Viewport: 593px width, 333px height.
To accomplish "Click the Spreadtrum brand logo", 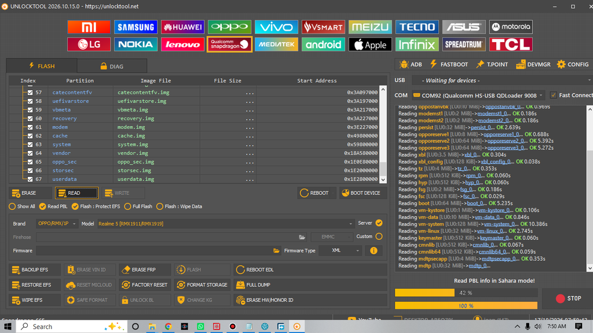I will click(x=464, y=45).
